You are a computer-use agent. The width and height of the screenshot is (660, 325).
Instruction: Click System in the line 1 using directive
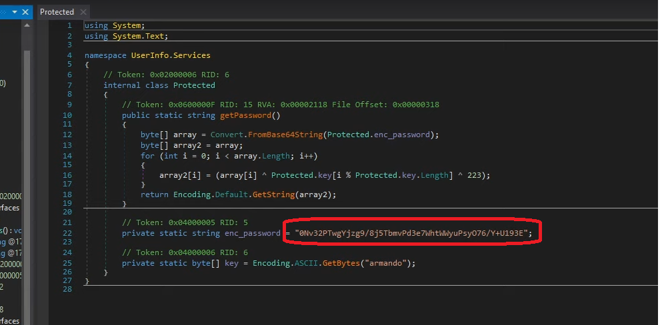(x=127, y=25)
